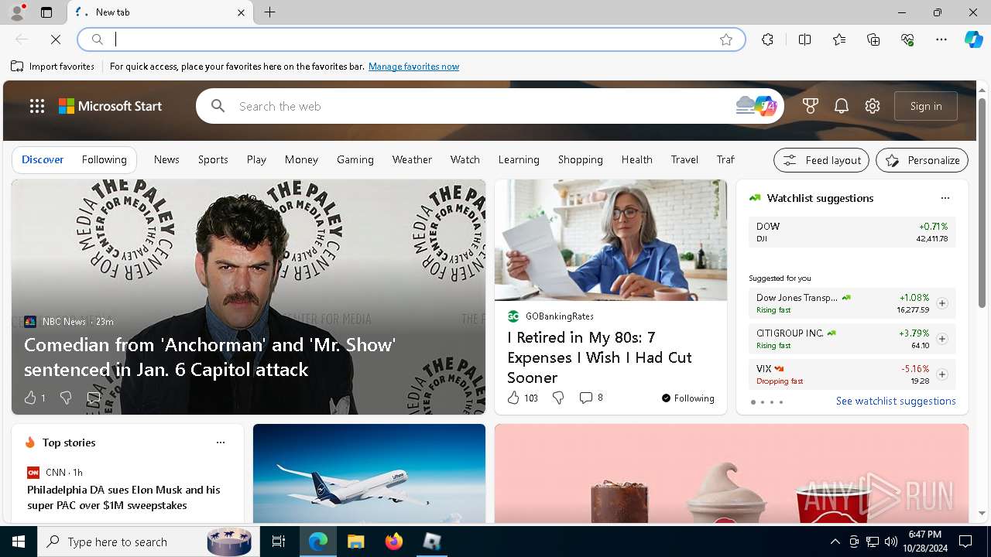
Task: Switch to Following feed tab
Action: point(104,159)
